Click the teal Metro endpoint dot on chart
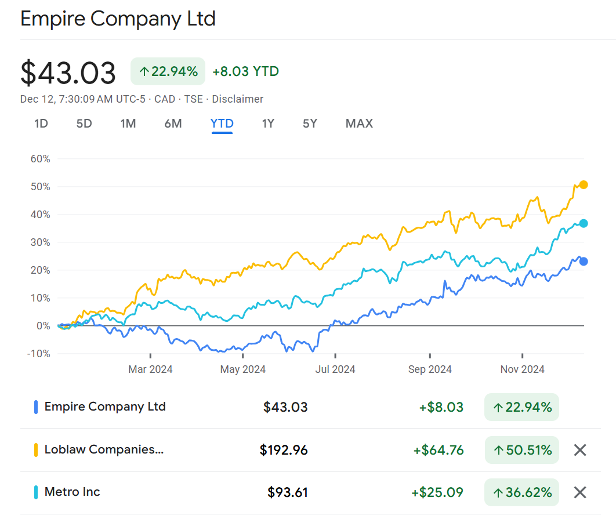616x519 pixels. (x=584, y=224)
